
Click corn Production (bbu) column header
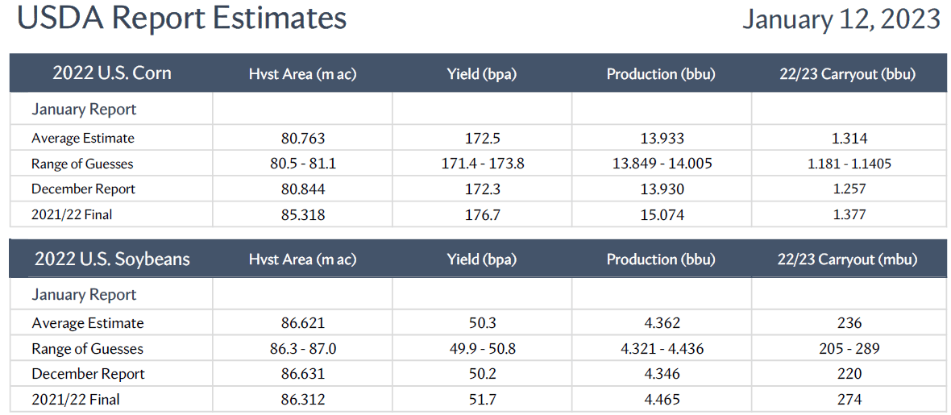(661, 74)
